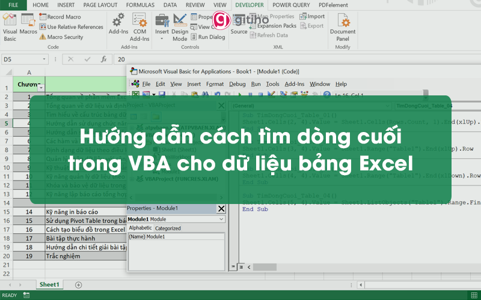Screen dimensions: 481x300
Task: Select column A header
Action: pyautogui.click(x=29, y=73)
